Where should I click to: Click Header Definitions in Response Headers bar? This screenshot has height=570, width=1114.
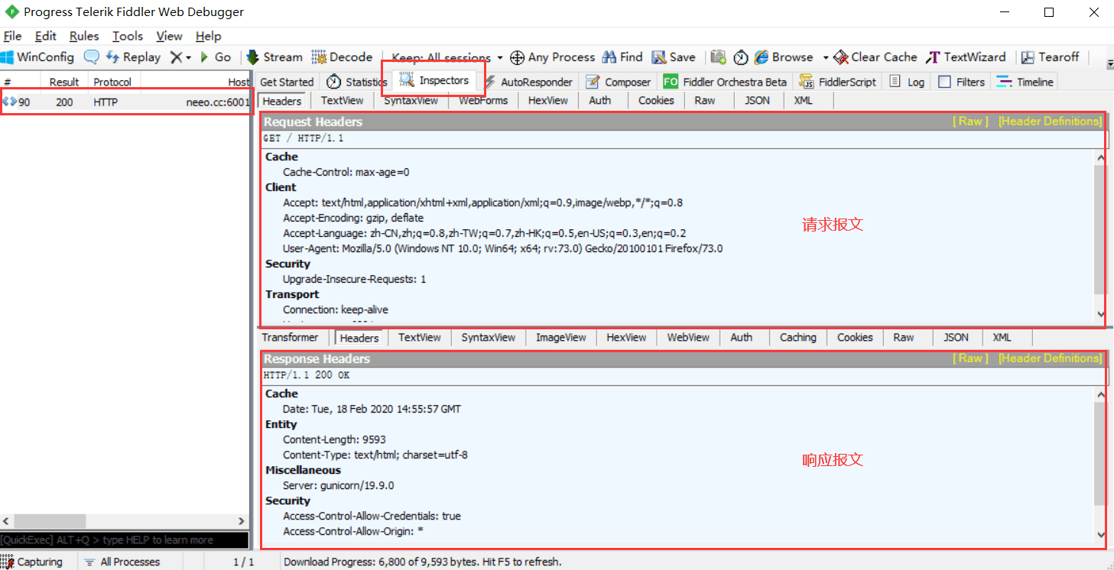coord(1051,358)
